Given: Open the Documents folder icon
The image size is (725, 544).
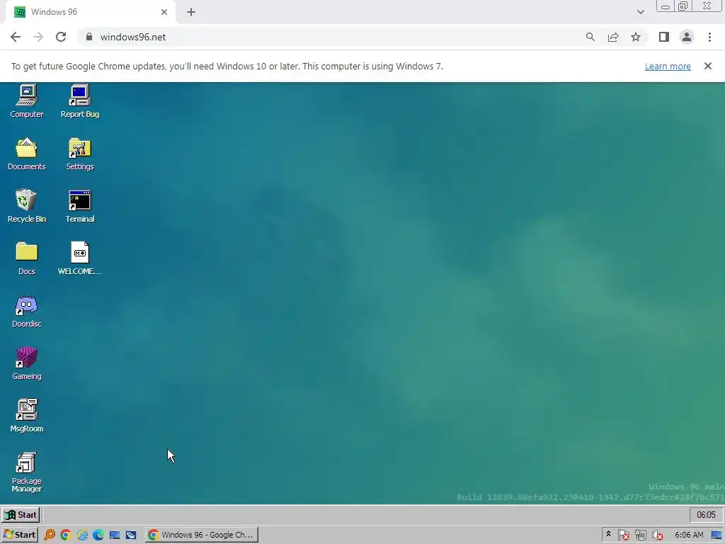Looking at the screenshot, I should coord(26,154).
